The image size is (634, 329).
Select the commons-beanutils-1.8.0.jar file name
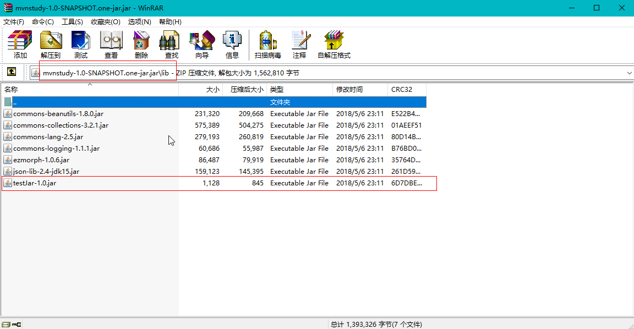(58, 113)
